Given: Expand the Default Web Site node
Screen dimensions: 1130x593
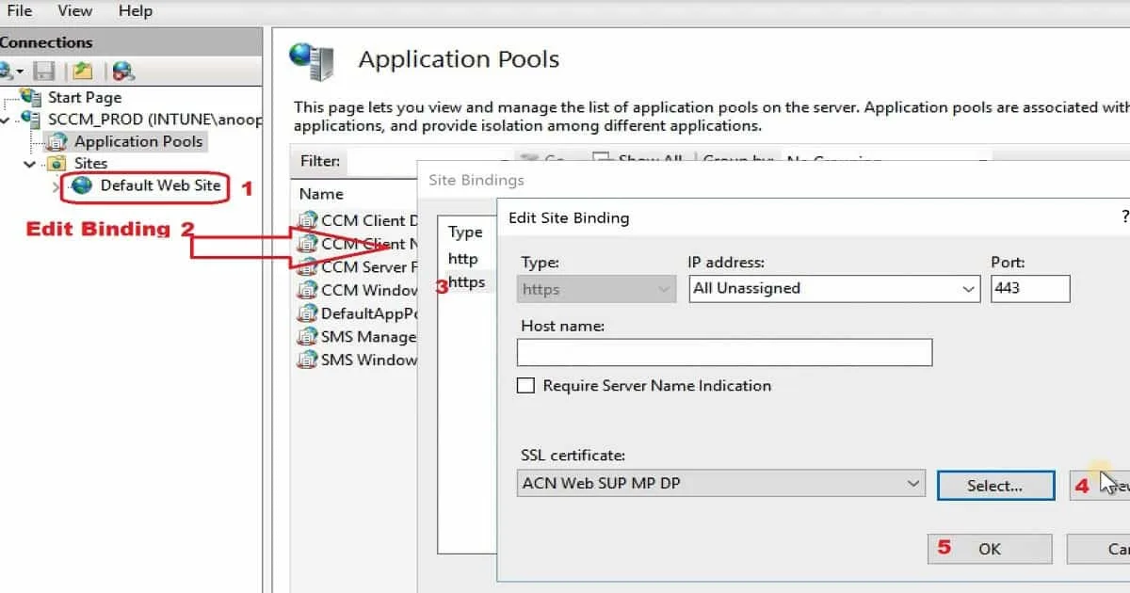Looking at the screenshot, I should pyautogui.click(x=56, y=186).
